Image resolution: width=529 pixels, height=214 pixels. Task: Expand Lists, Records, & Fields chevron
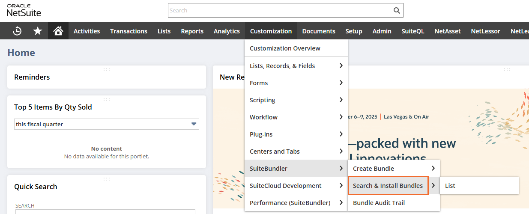[341, 65]
